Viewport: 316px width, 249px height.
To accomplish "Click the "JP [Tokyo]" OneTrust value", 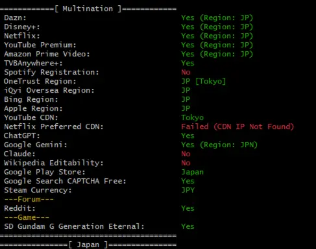I will [x=203, y=81].
